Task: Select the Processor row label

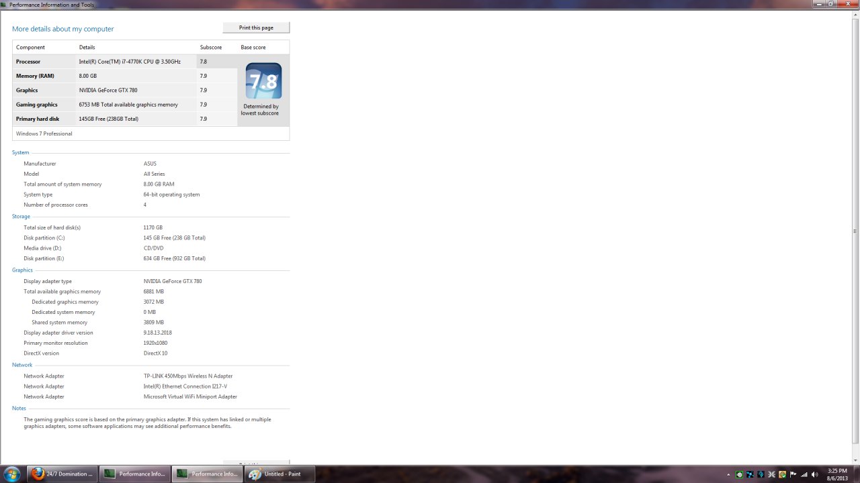Action: pyautogui.click(x=28, y=62)
